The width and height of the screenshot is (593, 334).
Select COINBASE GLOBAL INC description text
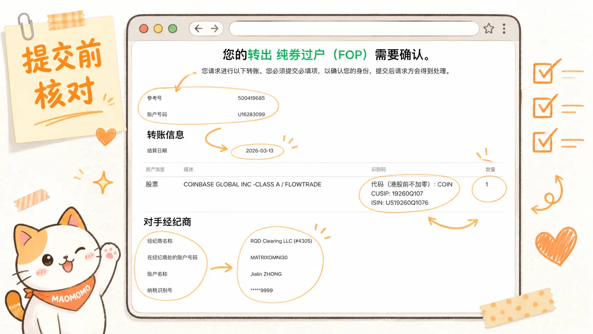point(253,184)
